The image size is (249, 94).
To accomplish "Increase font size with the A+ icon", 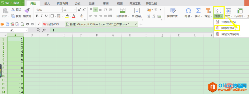I will (x=79, y=10).
